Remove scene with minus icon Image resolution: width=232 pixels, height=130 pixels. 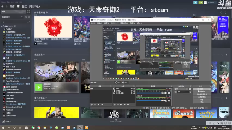pyautogui.click(x=95, y=105)
